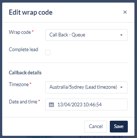Screen dimensions: 137x138
Task: Click the Date and time label
Action: [x=23, y=102]
